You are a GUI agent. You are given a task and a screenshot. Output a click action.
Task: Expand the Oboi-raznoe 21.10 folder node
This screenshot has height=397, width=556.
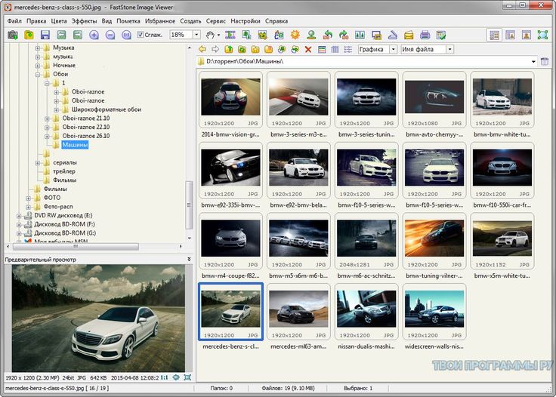(x=47, y=118)
